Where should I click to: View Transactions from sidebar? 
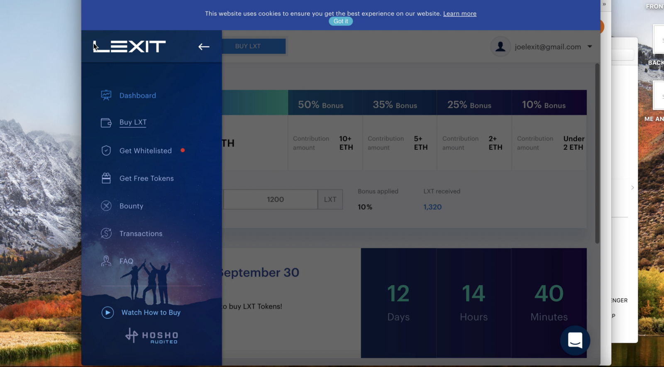coord(141,233)
